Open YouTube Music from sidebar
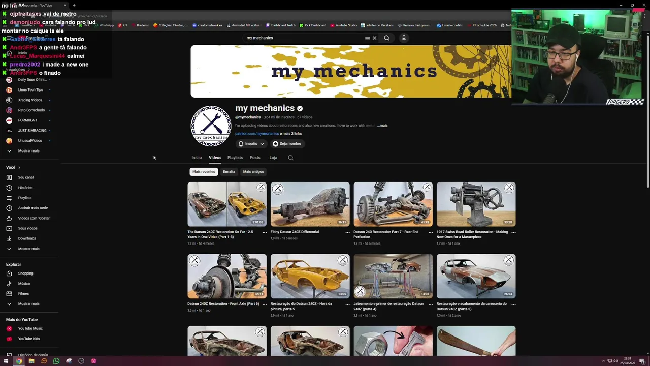Image resolution: width=650 pixels, height=366 pixels. (29, 328)
